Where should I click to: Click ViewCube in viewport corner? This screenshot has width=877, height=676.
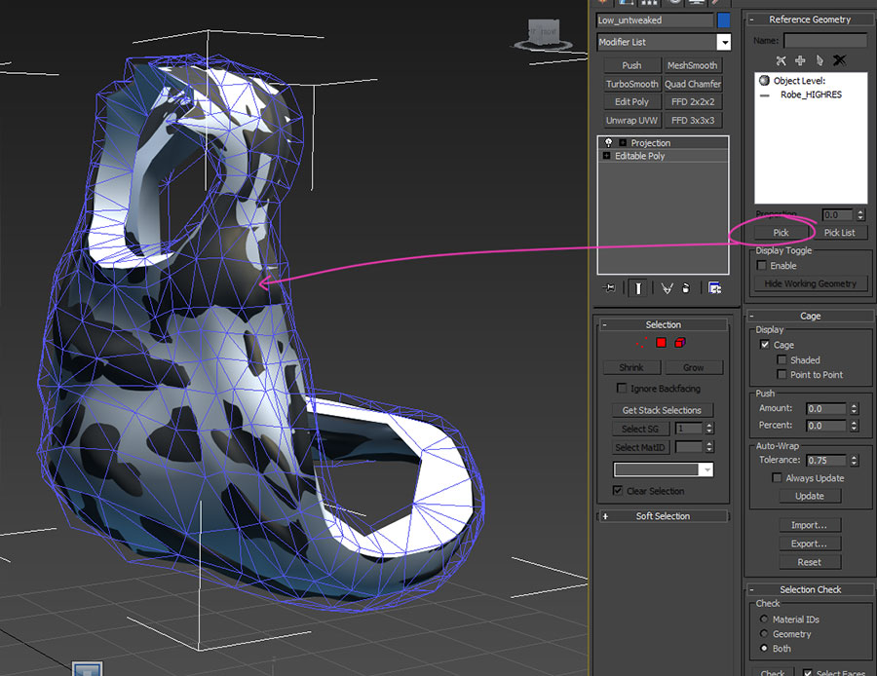(543, 34)
